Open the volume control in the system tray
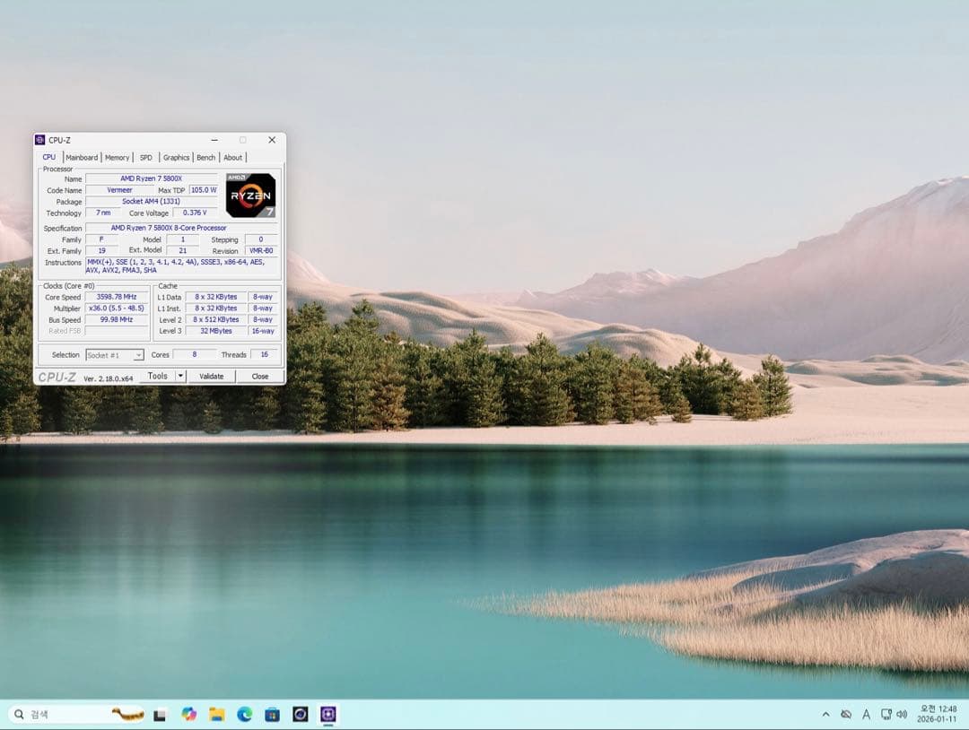The image size is (969, 730). click(902, 714)
